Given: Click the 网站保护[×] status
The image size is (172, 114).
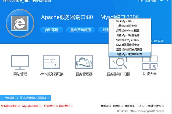Looking at the screenshot, I should click(x=66, y=106).
